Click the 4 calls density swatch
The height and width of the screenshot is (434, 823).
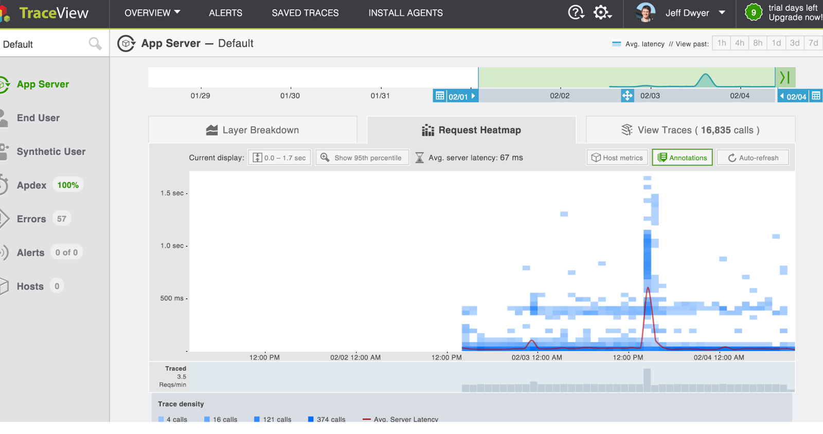click(161, 419)
